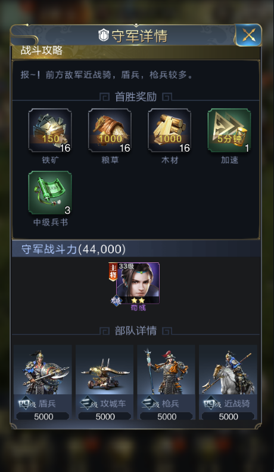
Task: Tap the 粮草 grain reward icon
Action: point(110,130)
